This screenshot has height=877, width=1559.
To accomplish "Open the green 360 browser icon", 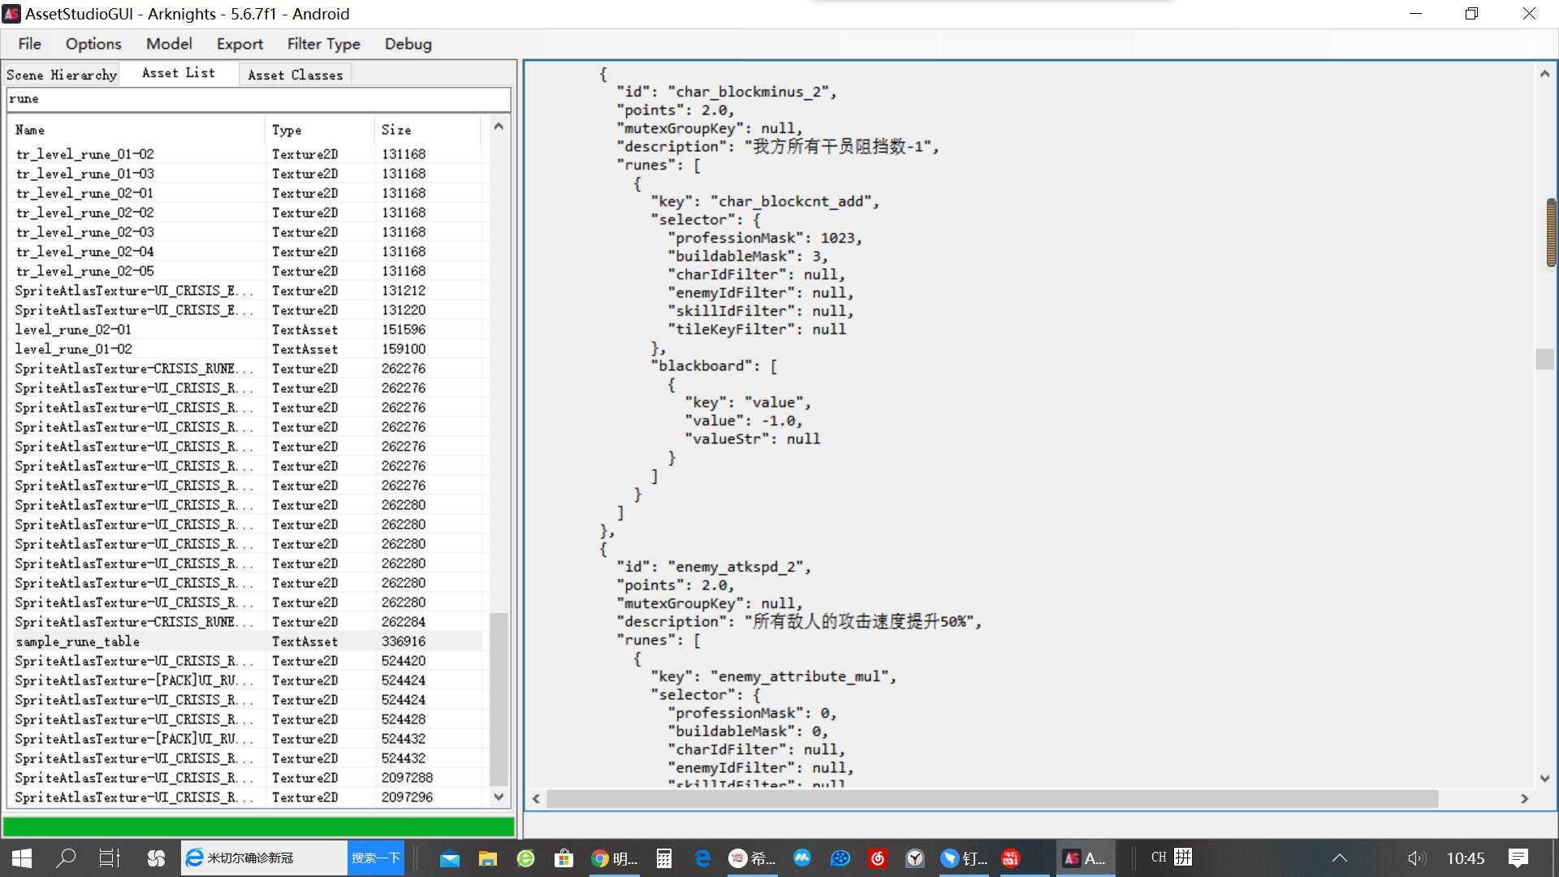I will [525, 858].
